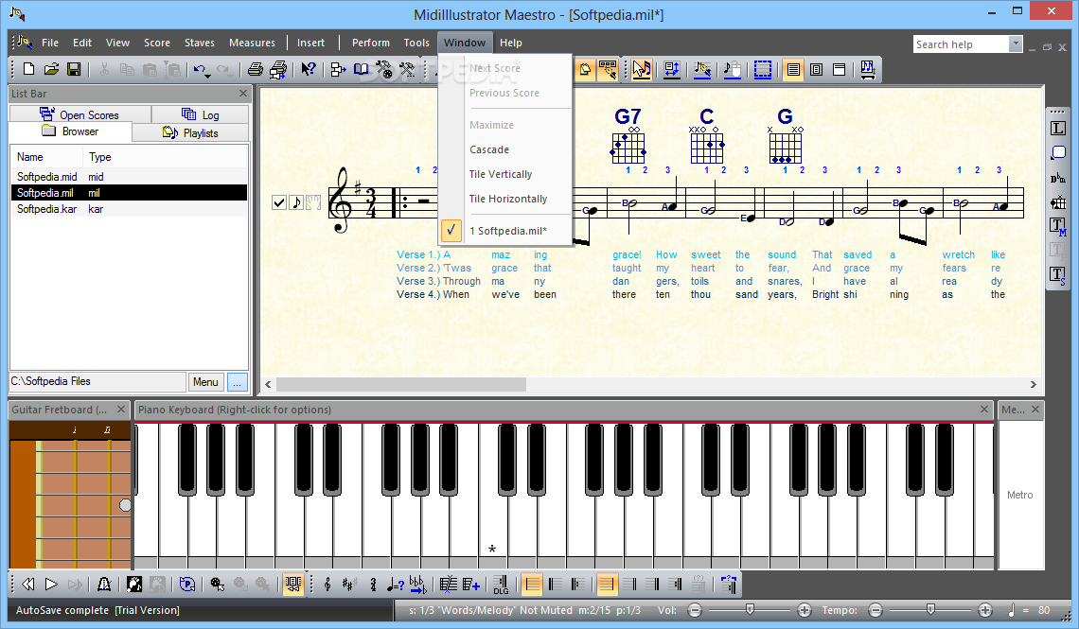Click the chord grid tool in right sidebar
The image size is (1079, 629).
pyautogui.click(x=1057, y=201)
